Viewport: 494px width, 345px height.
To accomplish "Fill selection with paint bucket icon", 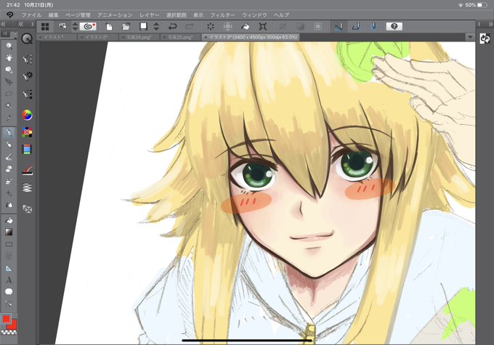I will point(245,26).
